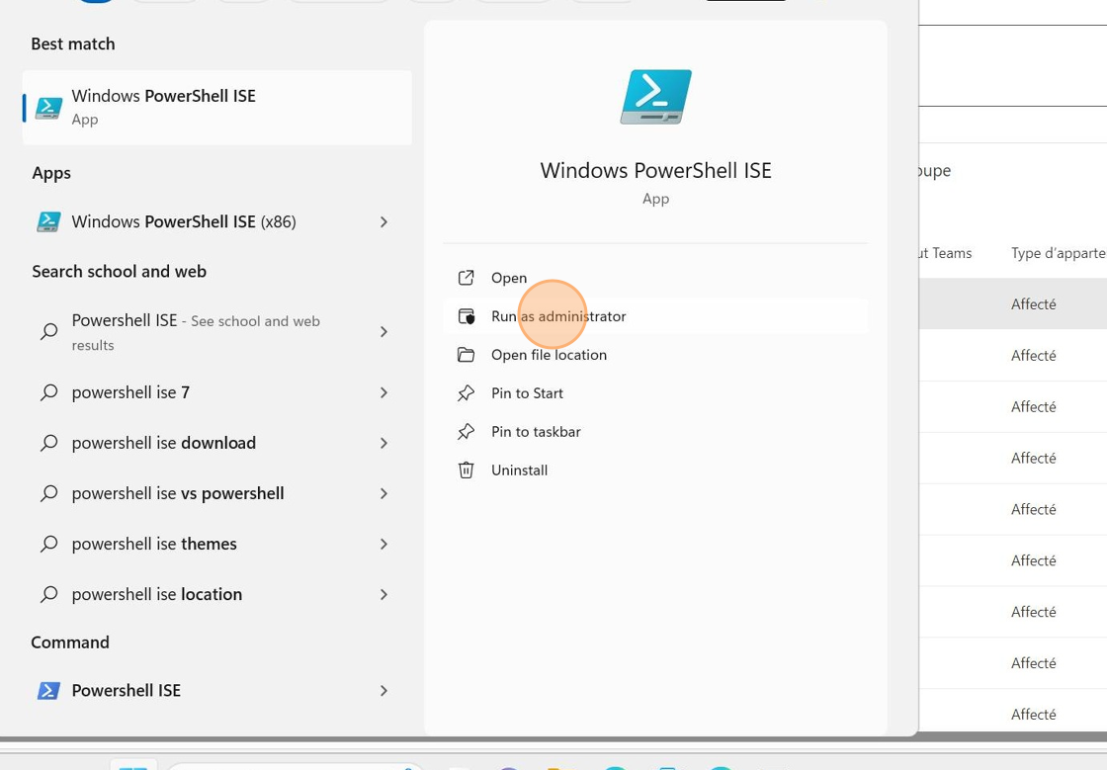This screenshot has width=1107, height=770.
Task: Choose Open file location
Action: (655, 355)
